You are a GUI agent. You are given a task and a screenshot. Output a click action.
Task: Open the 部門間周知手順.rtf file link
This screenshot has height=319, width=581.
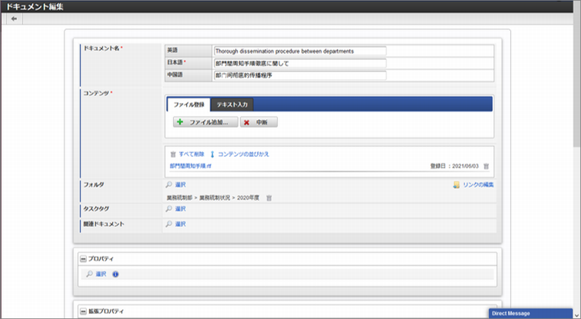pos(191,166)
